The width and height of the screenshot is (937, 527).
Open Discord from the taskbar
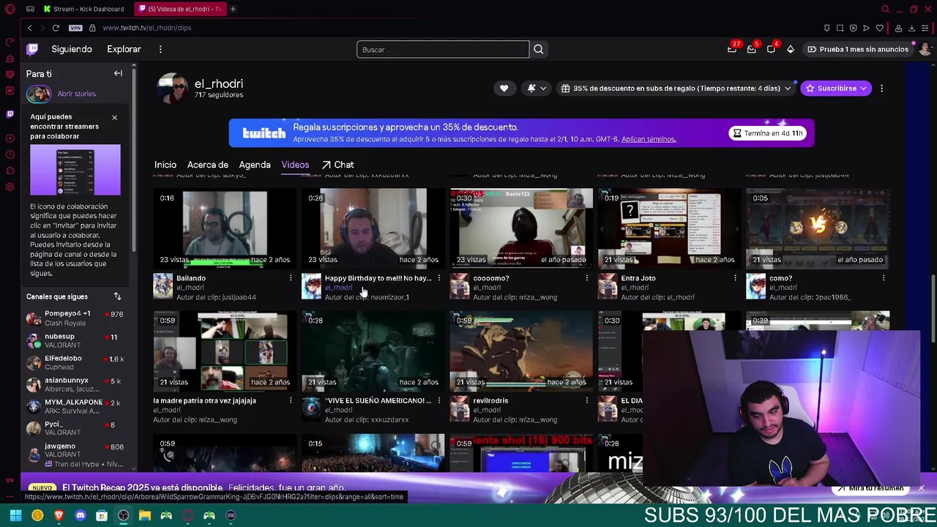[81, 515]
